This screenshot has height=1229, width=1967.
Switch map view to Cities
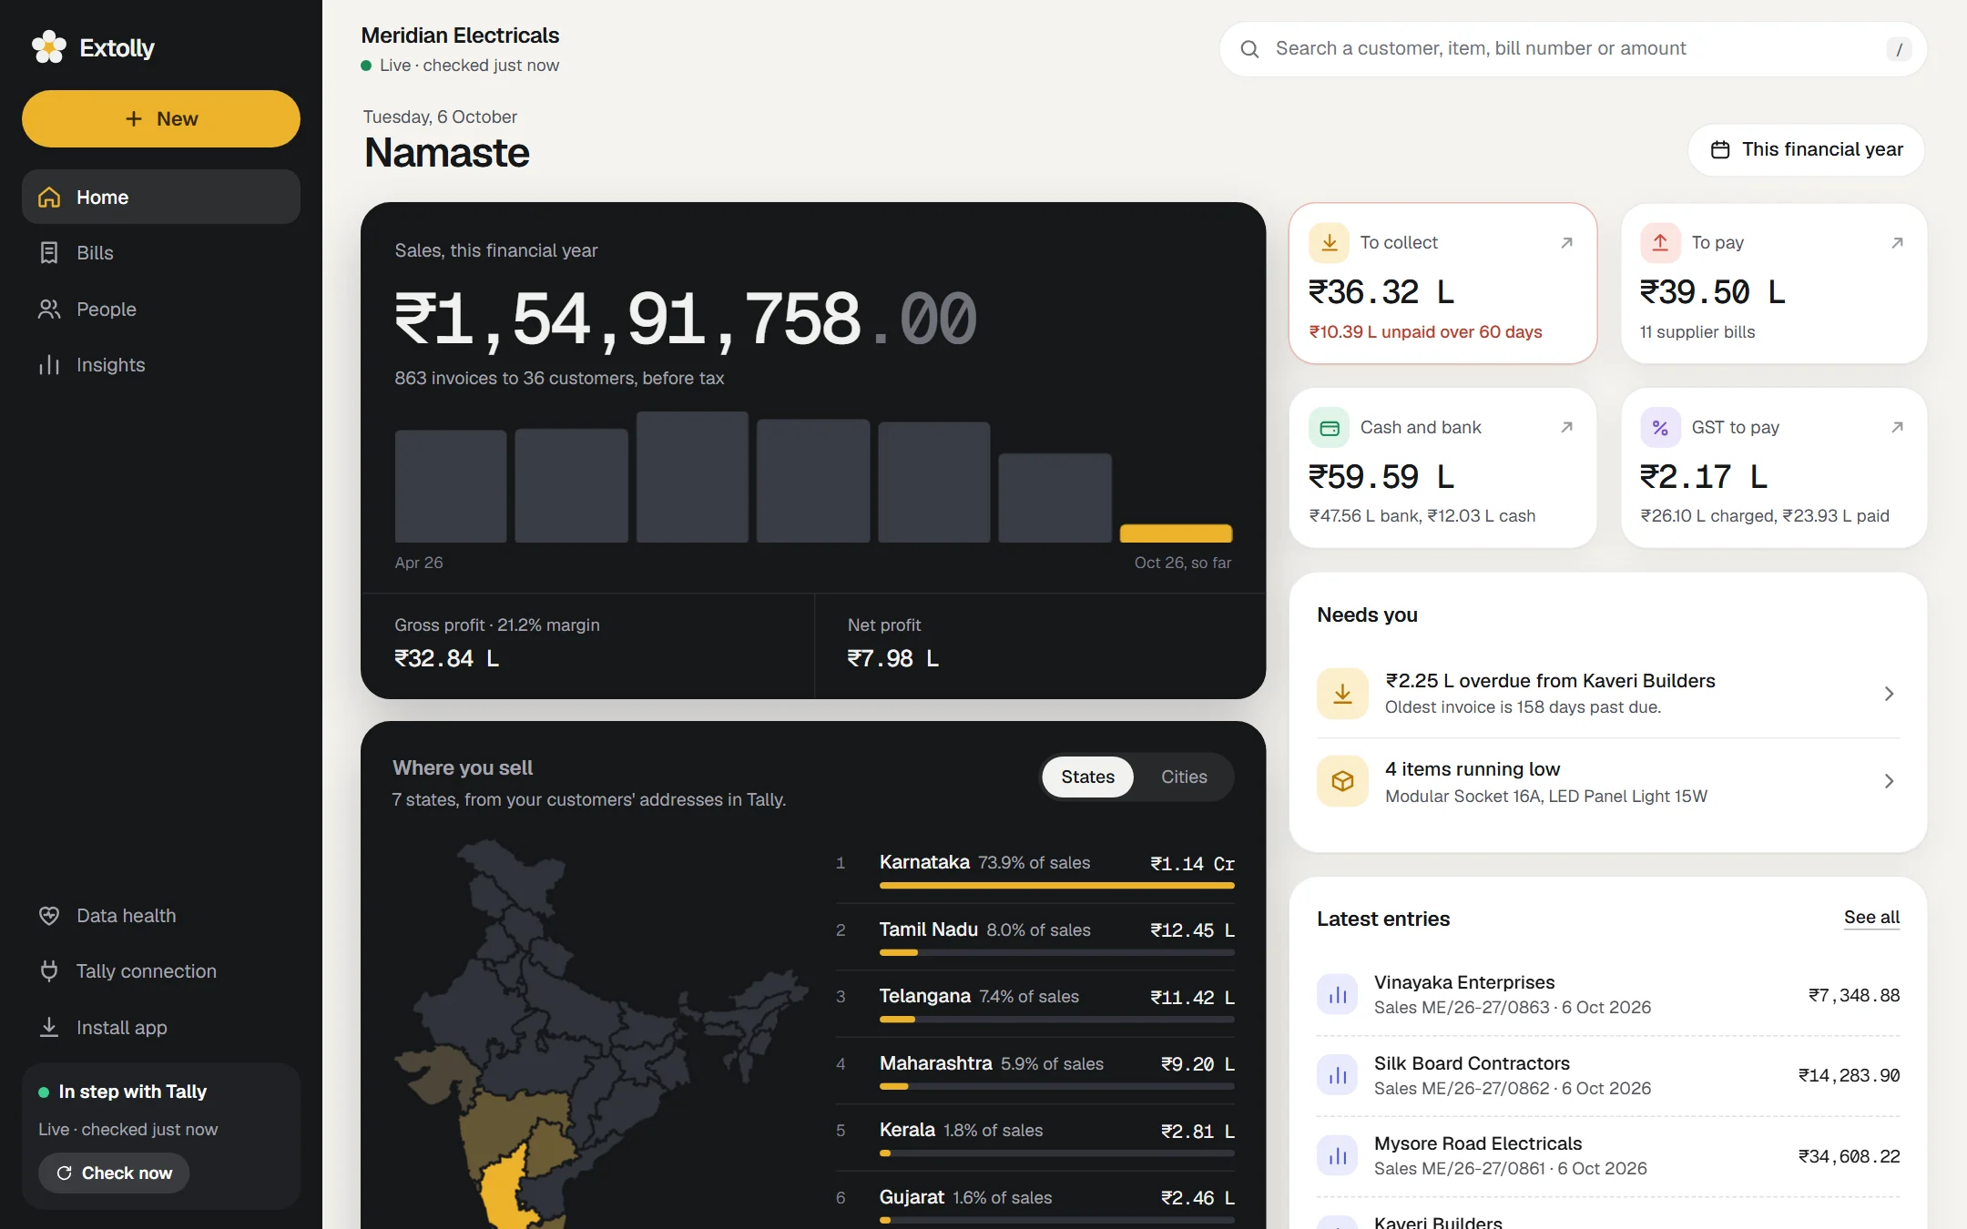(x=1184, y=777)
